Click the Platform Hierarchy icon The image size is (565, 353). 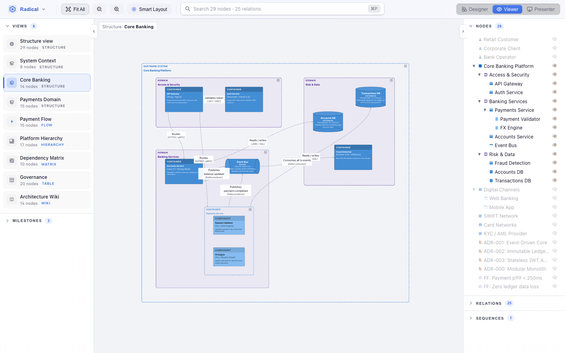[x=12, y=141]
